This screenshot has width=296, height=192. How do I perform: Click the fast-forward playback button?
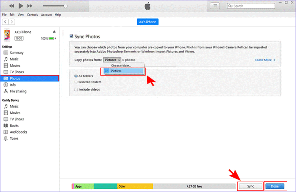pyautogui.click(x=30, y=6)
